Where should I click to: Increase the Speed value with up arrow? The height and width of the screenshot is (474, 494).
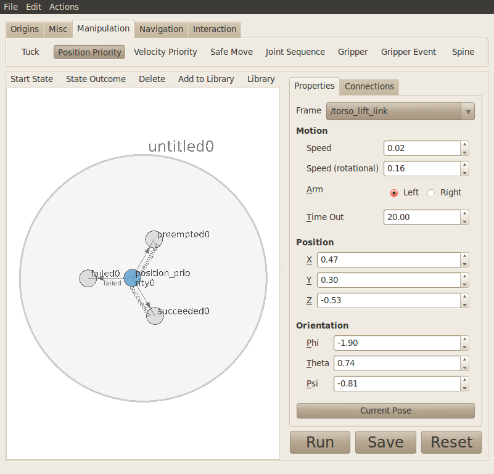point(464,145)
